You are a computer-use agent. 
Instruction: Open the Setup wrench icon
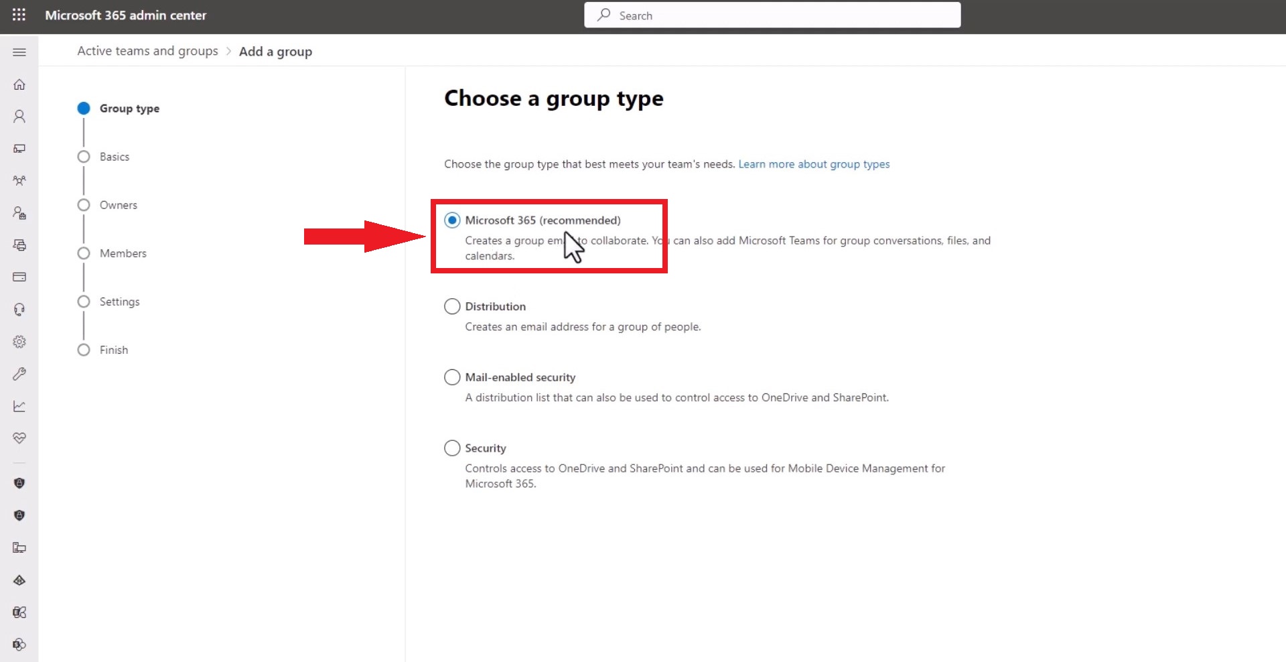(x=19, y=374)
